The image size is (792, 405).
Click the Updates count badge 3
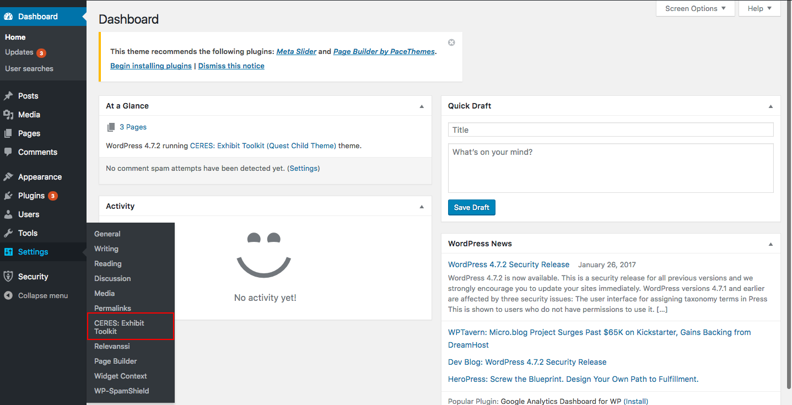point(41,53)
